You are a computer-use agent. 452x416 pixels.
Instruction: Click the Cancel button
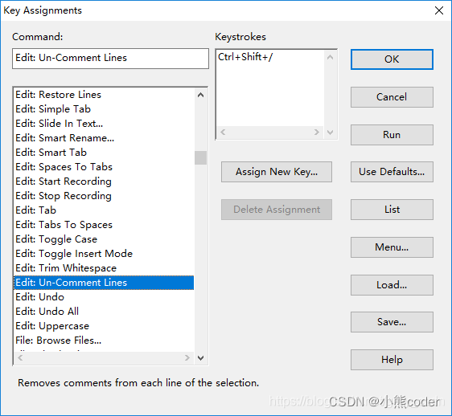click(392, 97)
